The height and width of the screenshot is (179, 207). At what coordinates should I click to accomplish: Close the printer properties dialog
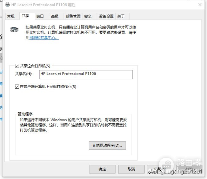[200, 5]
